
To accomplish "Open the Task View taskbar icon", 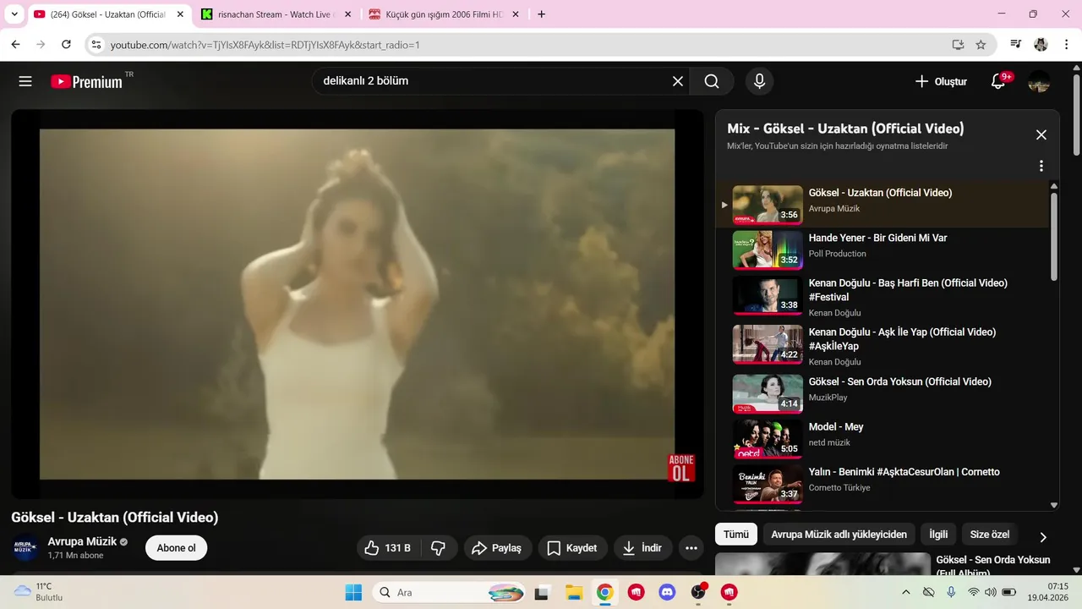I will pyautogui.click(x=542, y=592).
